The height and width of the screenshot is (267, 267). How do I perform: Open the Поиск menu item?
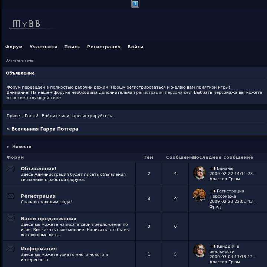pos(72,47)
